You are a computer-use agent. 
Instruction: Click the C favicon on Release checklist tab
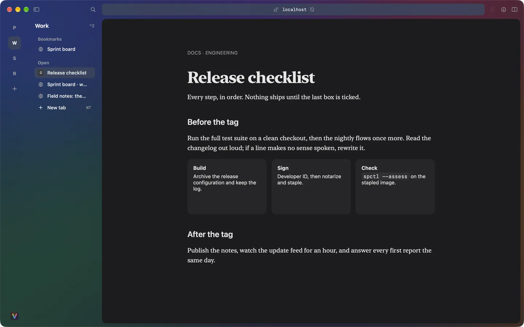[x=41, y=73]
